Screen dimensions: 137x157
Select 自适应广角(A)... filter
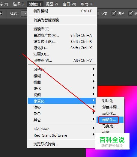pyautogui.click(x=62, y=35)
